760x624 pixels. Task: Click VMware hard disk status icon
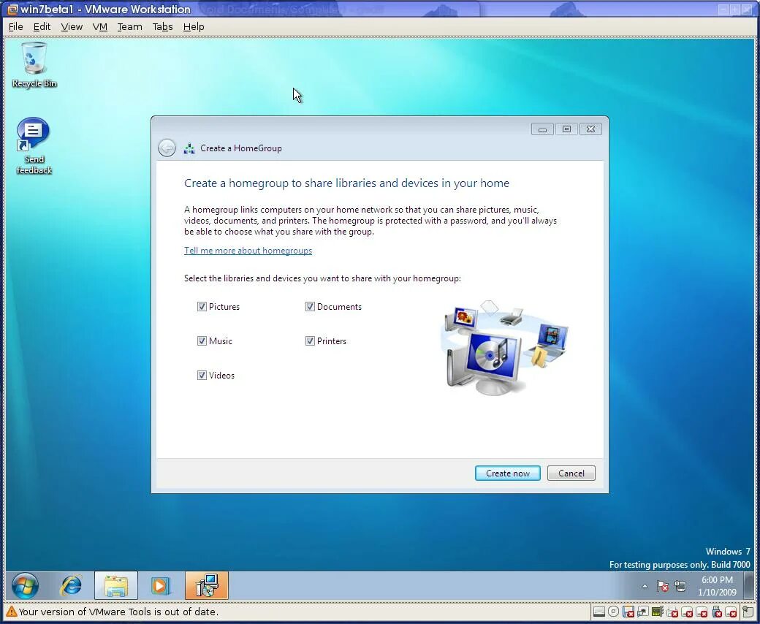[x=599, y=612]
